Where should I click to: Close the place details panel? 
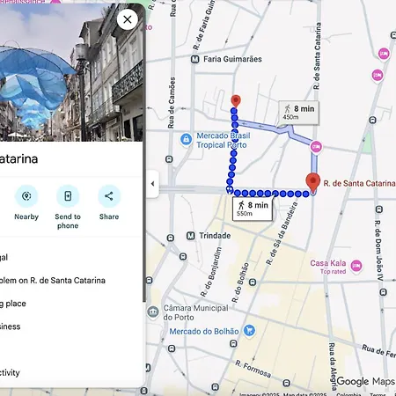point(128,19)
